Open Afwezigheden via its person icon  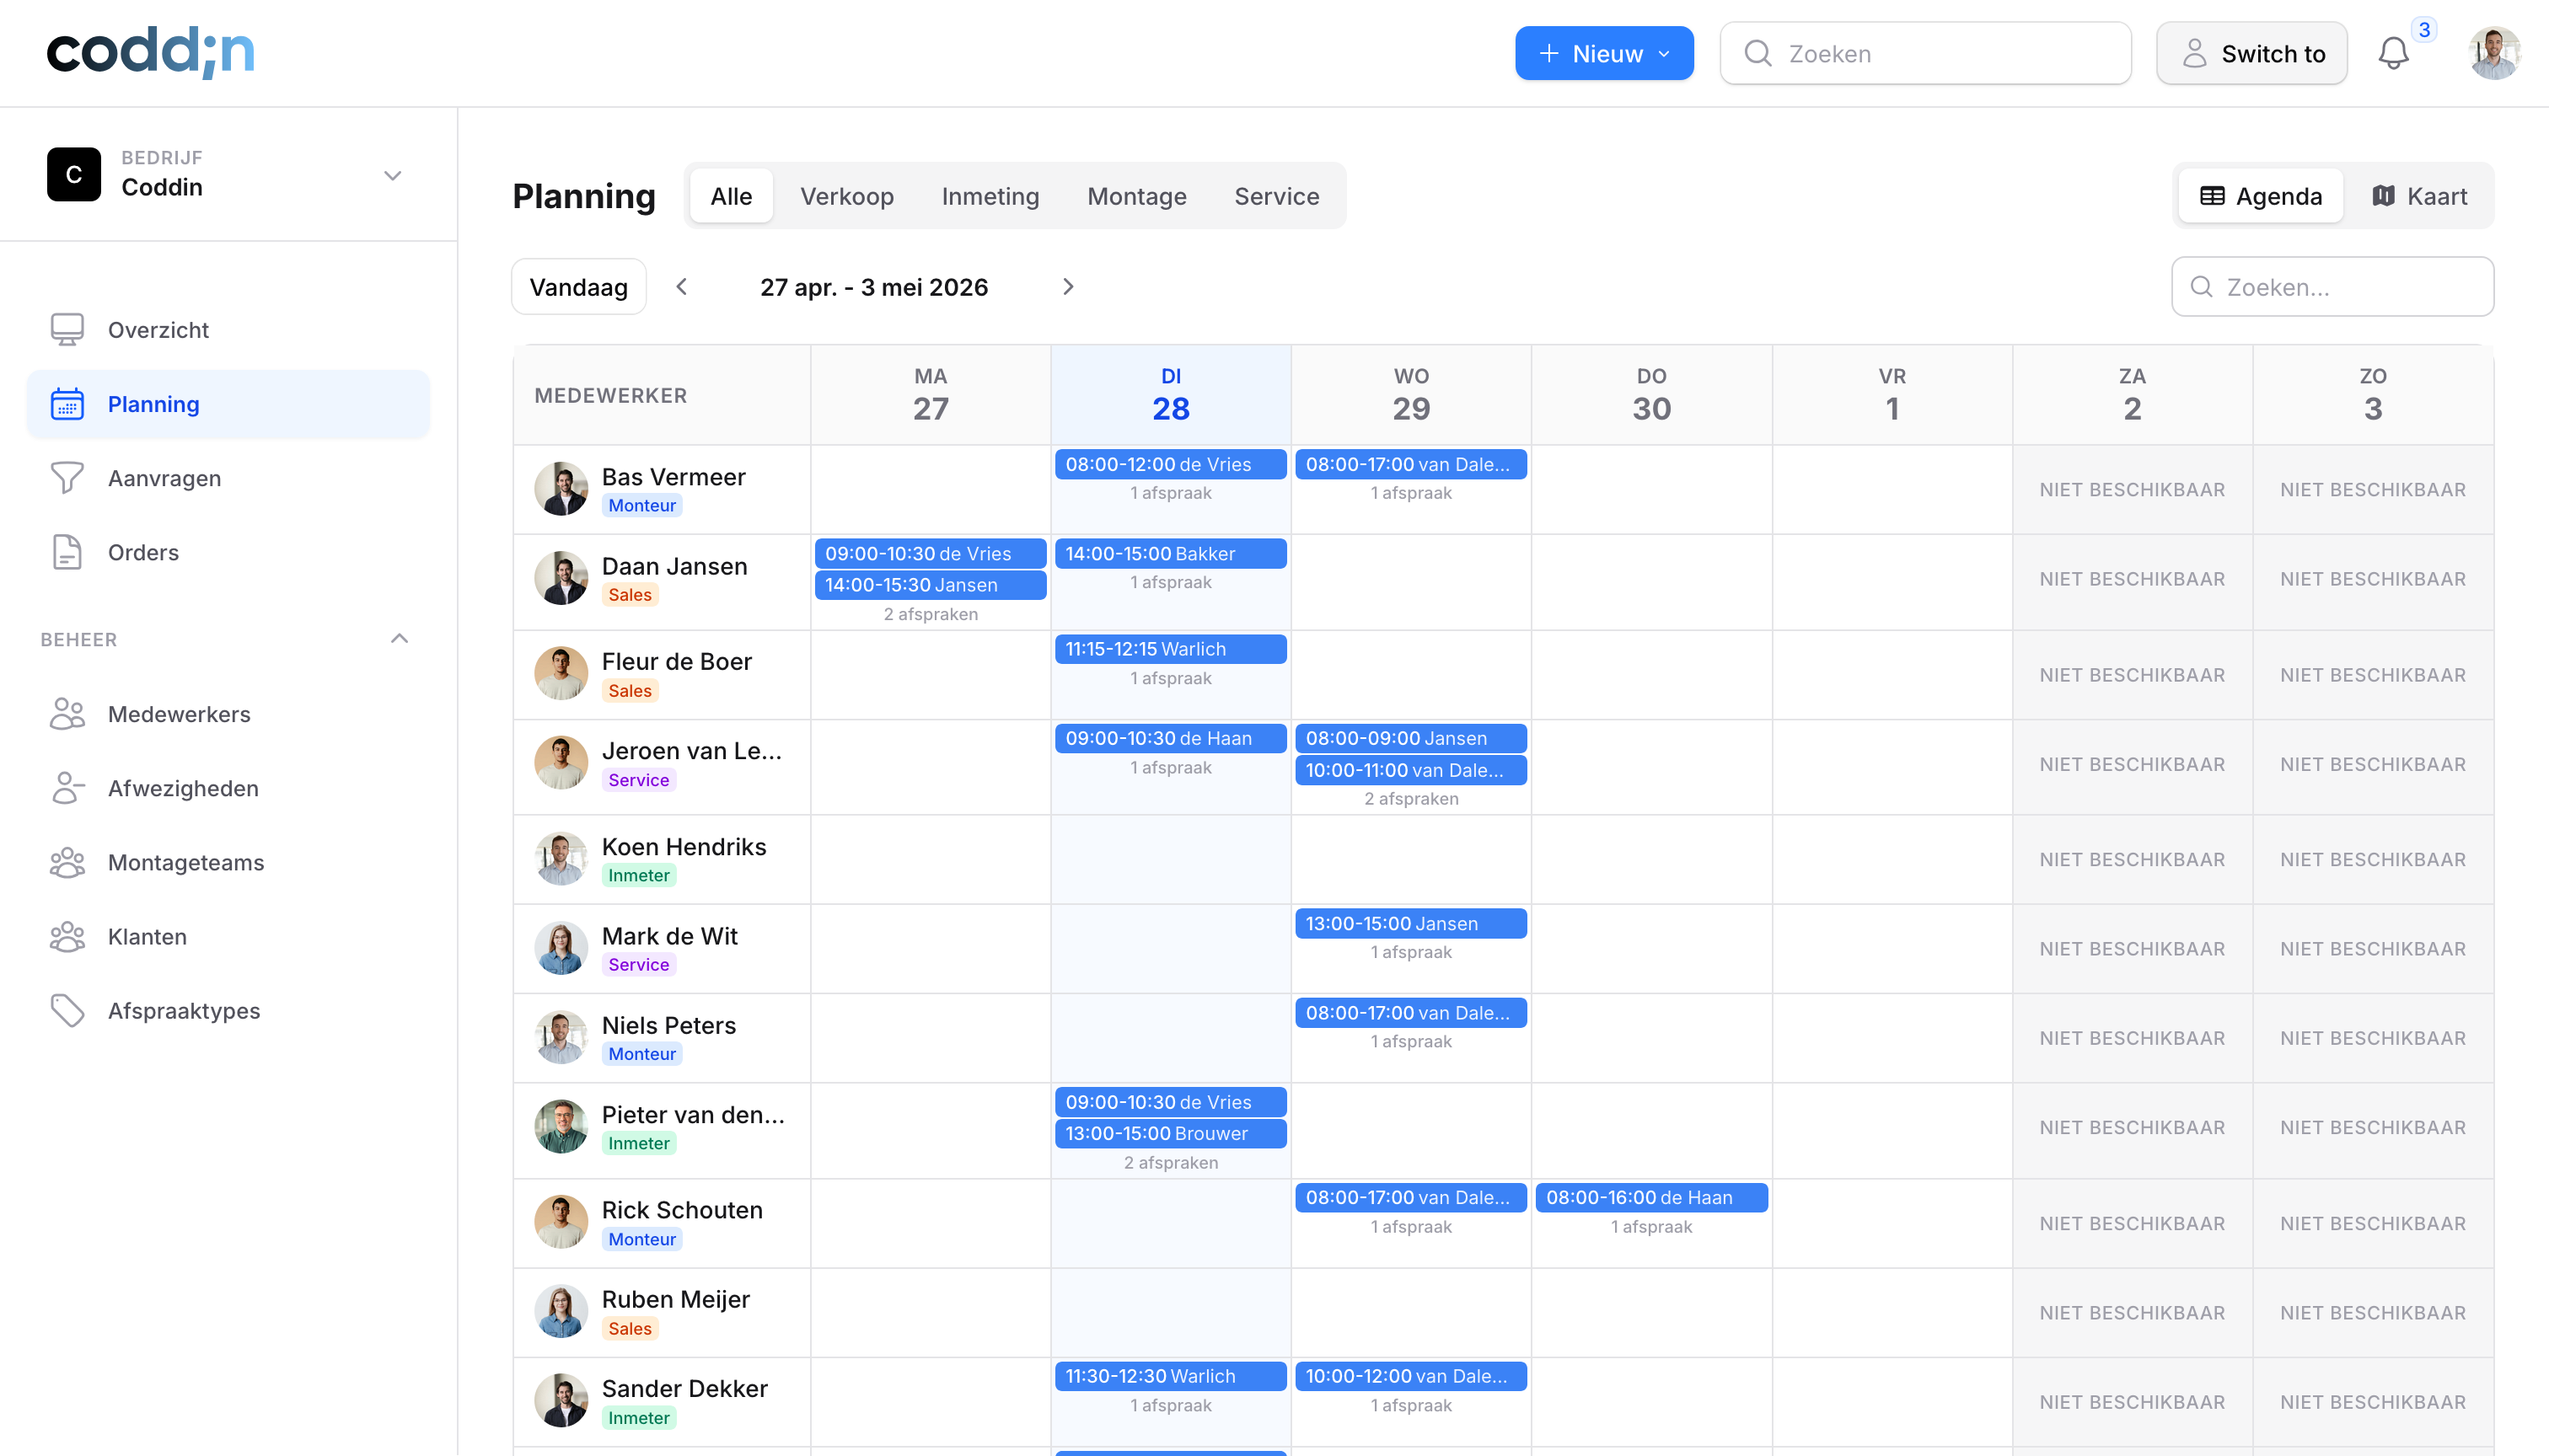click(x=67, y=788)
